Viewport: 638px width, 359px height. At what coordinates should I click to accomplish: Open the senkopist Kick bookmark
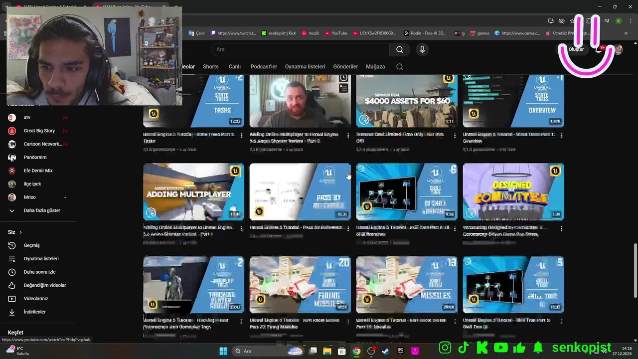pos(279,33)
